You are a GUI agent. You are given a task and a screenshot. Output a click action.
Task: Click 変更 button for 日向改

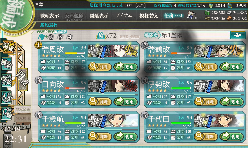[126, 102]
